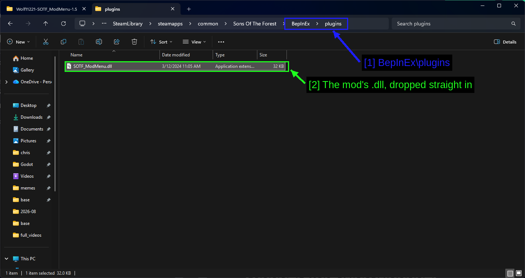This screenshot has width=525, height=278.
Task: Click the Paste clipboard icon
Action: point(81,42)
